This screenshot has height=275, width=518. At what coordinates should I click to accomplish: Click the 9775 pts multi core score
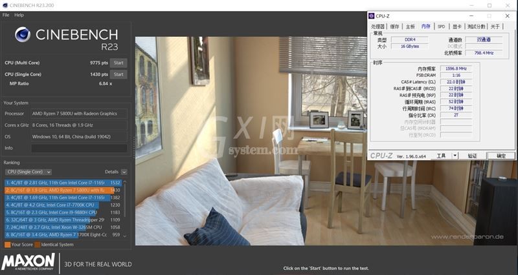[99, 63]
